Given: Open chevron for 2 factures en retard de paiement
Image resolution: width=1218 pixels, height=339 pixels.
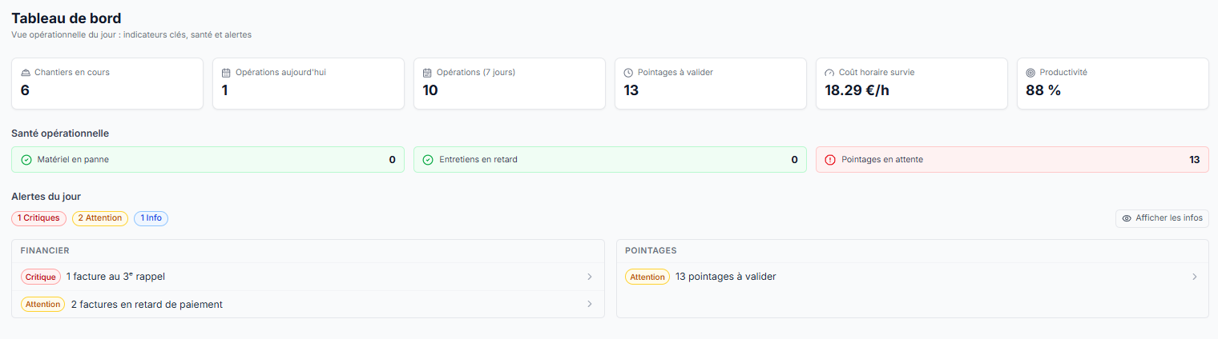Looking at the screenshot, I should point(590,304).
